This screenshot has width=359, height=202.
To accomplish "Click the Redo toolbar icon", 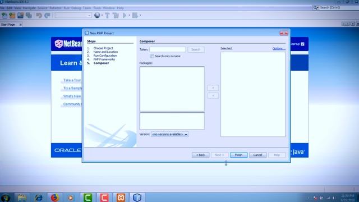I will [47, 15].
